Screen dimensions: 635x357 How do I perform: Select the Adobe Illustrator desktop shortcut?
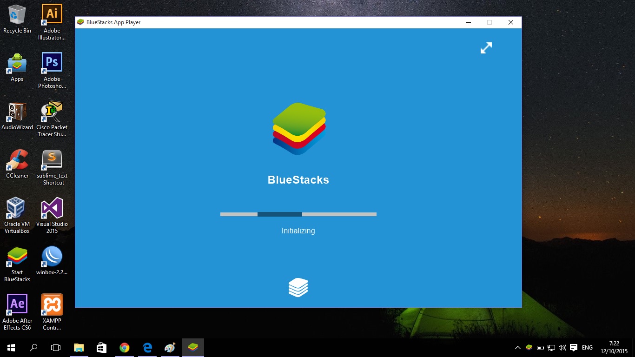(x=52, y=22)
